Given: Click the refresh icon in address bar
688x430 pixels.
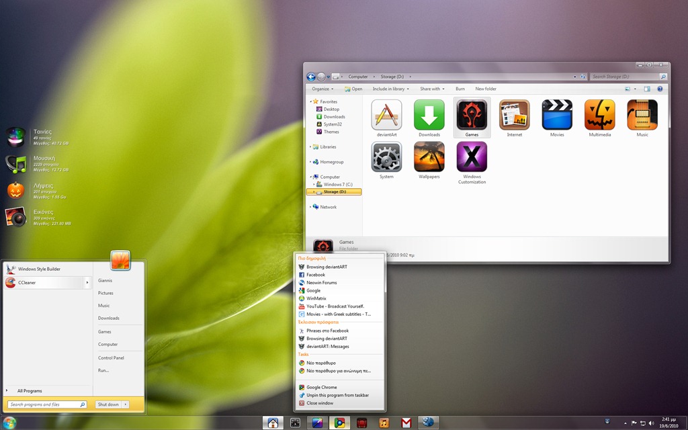Looking at the screenshot, I should pyautogui.click(x=583, y=77).
